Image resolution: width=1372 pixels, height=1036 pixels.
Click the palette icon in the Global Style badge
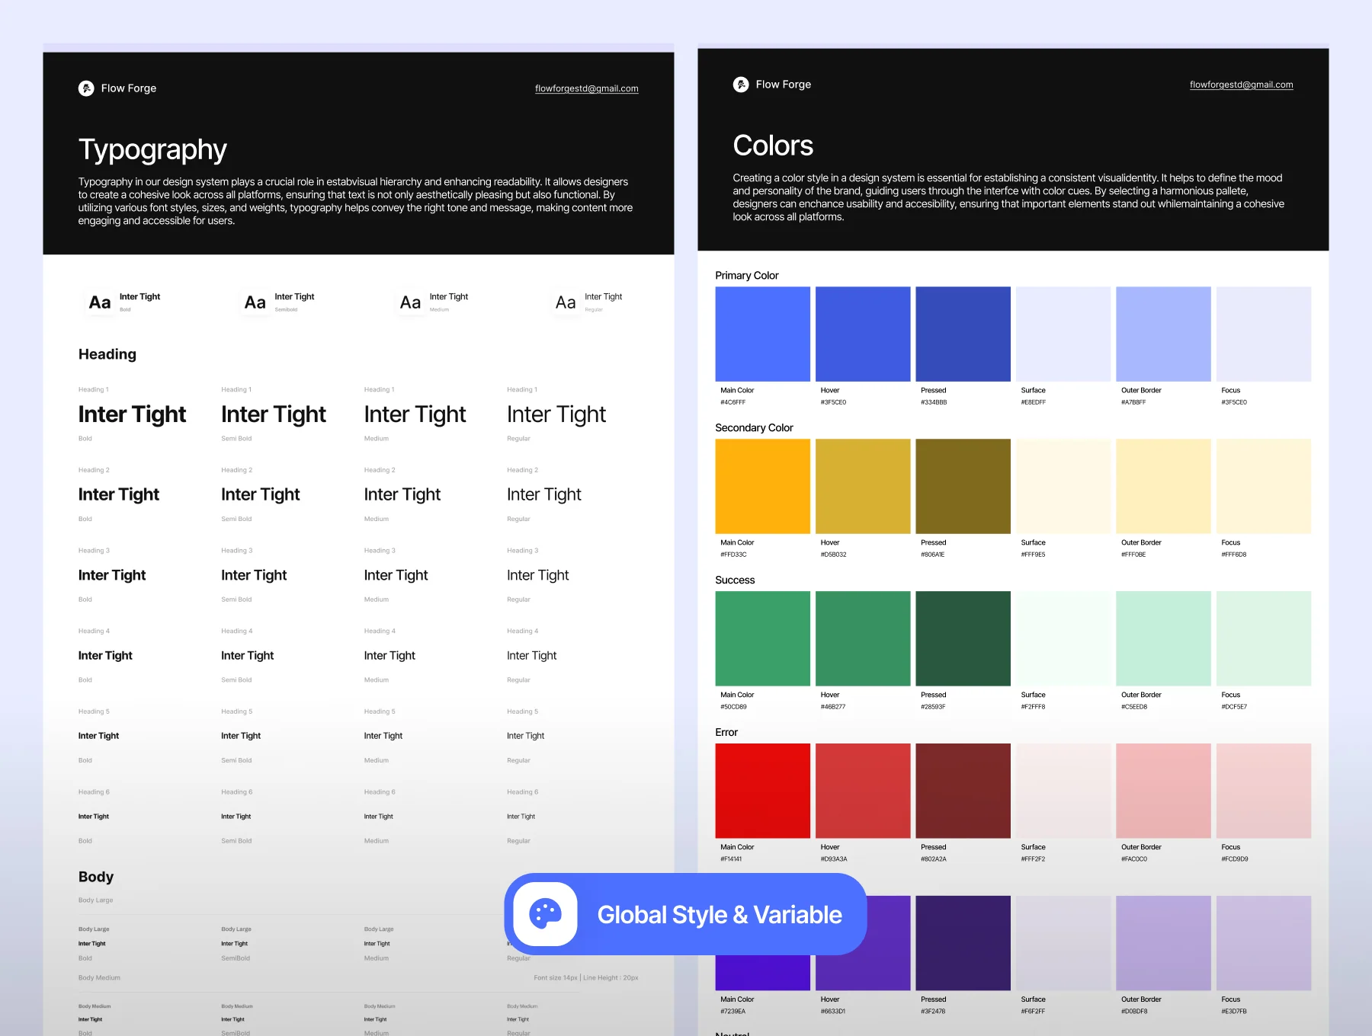tap(545, 914)
